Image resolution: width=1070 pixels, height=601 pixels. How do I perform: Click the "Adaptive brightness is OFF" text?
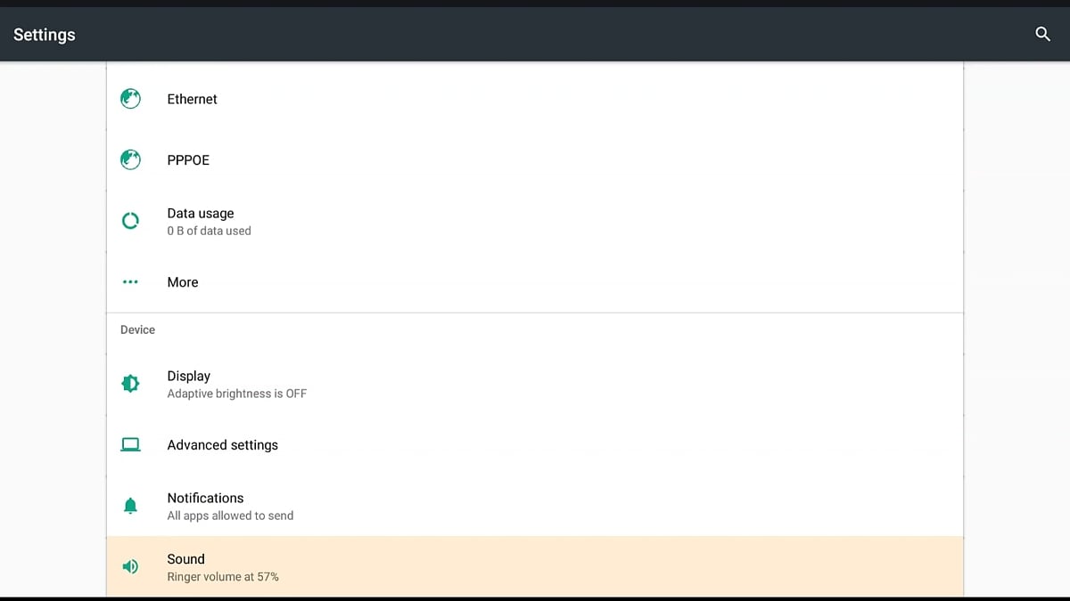click(237, 394)
